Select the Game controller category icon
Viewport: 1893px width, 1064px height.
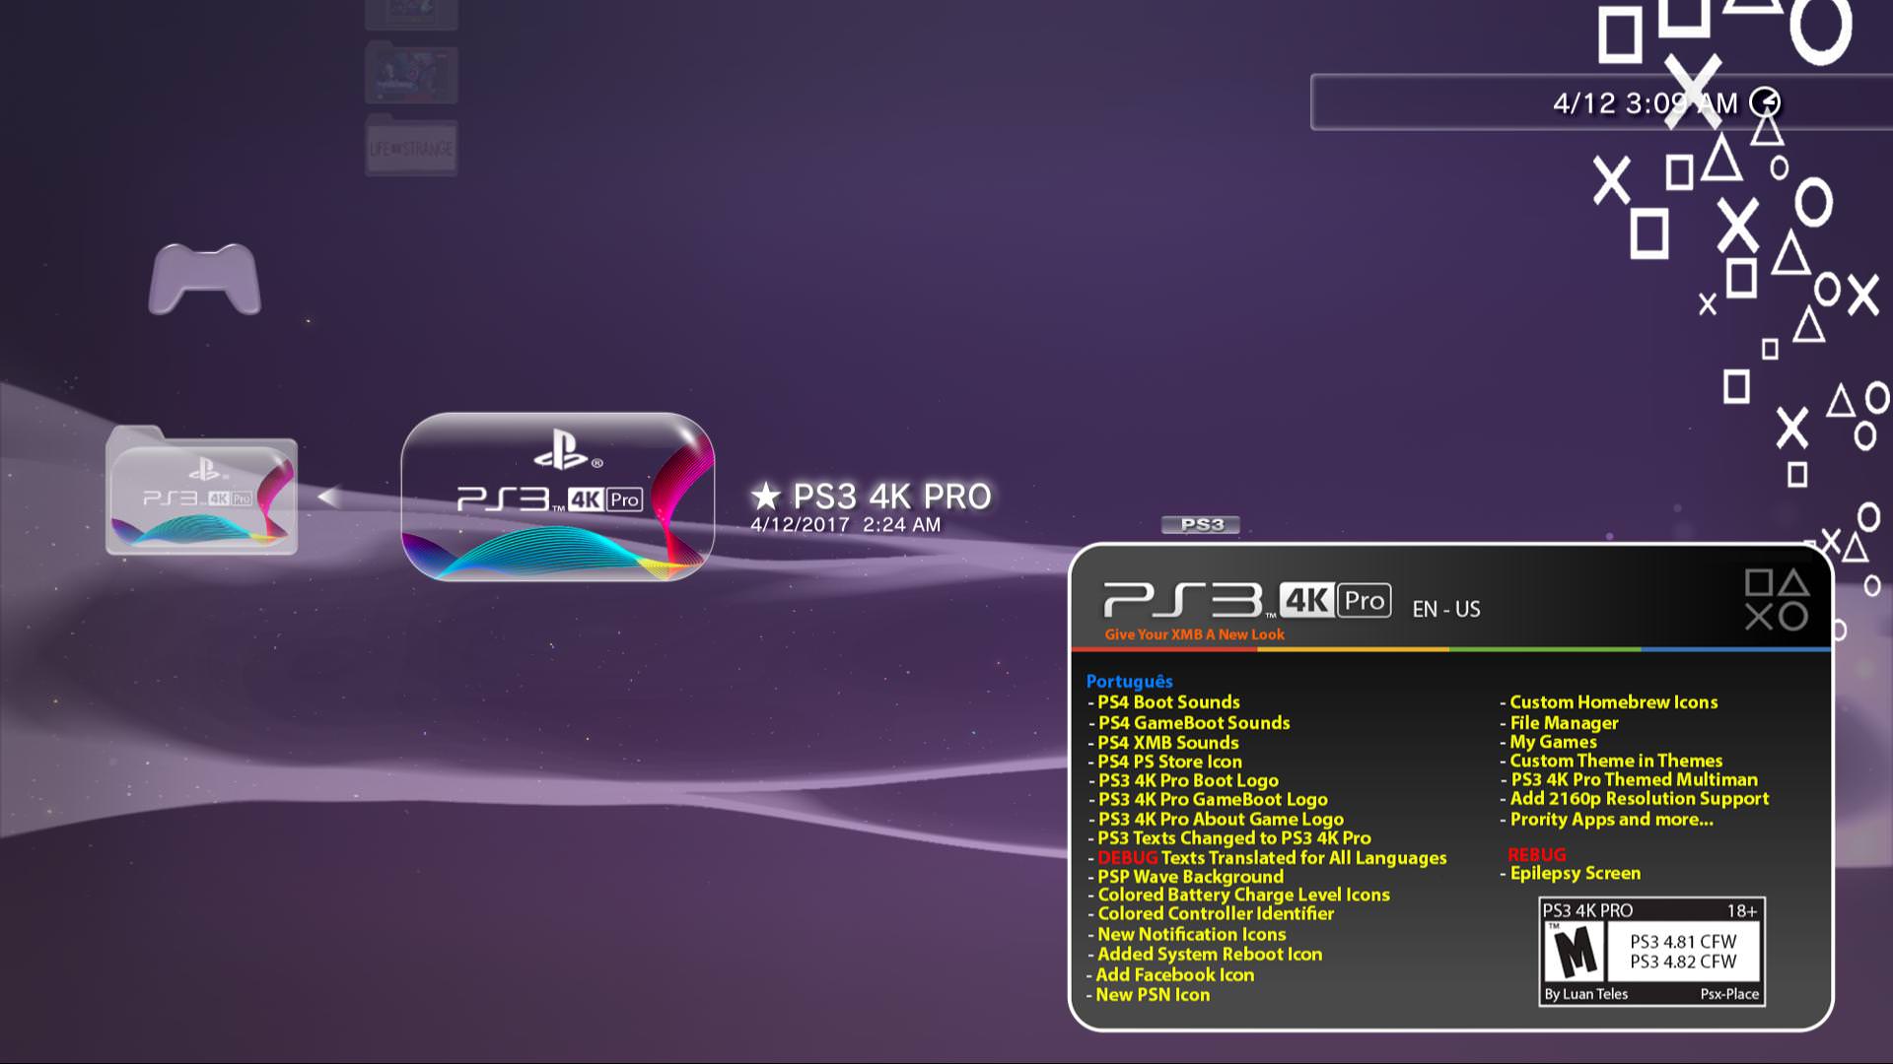click(x=204, y=280)
